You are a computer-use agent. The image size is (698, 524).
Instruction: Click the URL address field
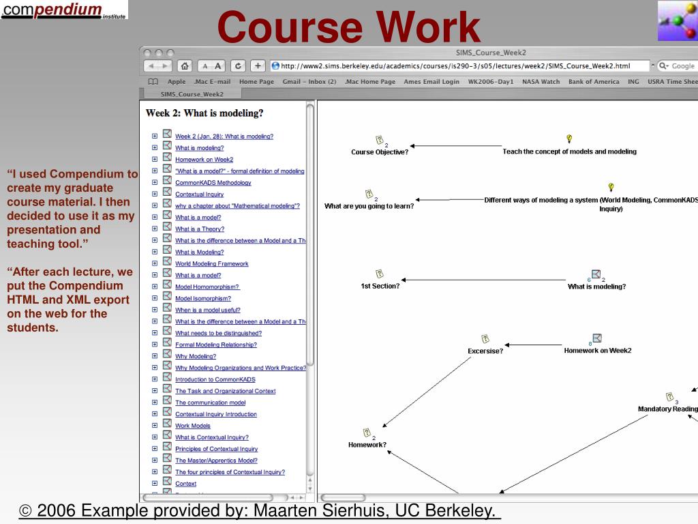tap(459, 66)
